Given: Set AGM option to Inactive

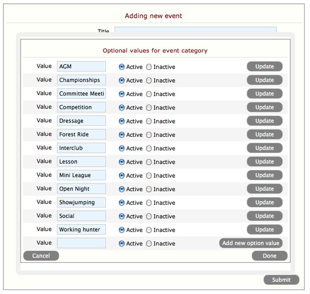Looking at the screenshot, I should (149, 67).
